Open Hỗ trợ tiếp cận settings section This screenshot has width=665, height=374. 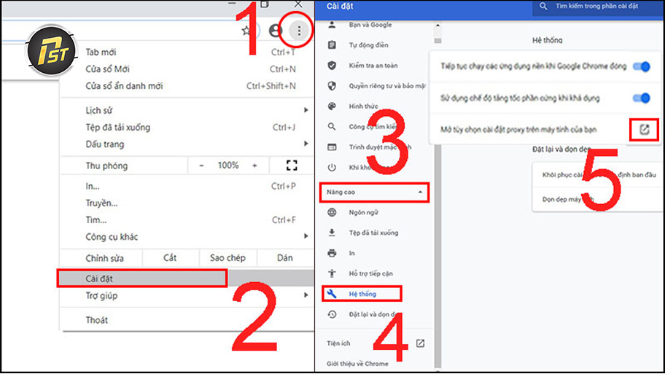(370, 273)
